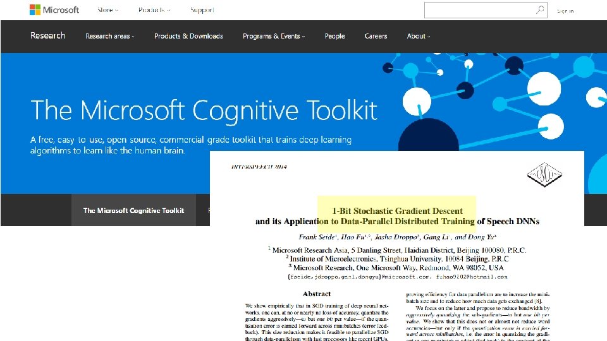The width and height of the screenshot is (607, 341).
Task: Click the Microsoft Research Asia address line
Action: (x=397, y=250)
